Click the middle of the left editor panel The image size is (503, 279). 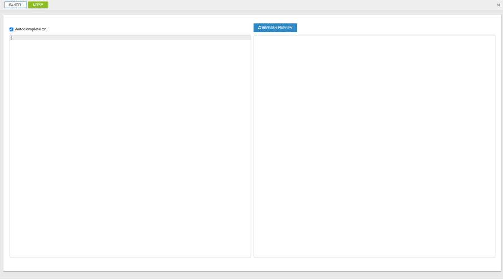[130, 146]
